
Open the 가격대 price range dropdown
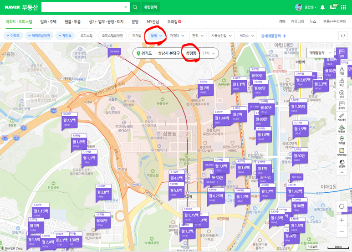pos(177,36)
